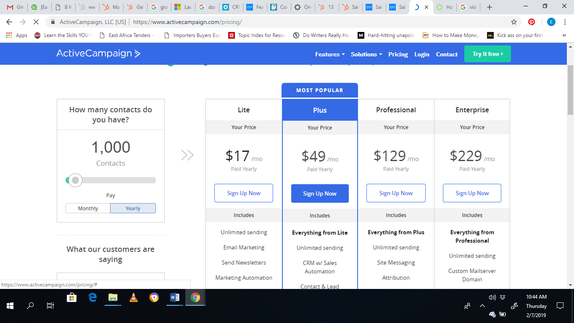Click the $17 Lite price

pyautogui.click(x=237, y=156)
